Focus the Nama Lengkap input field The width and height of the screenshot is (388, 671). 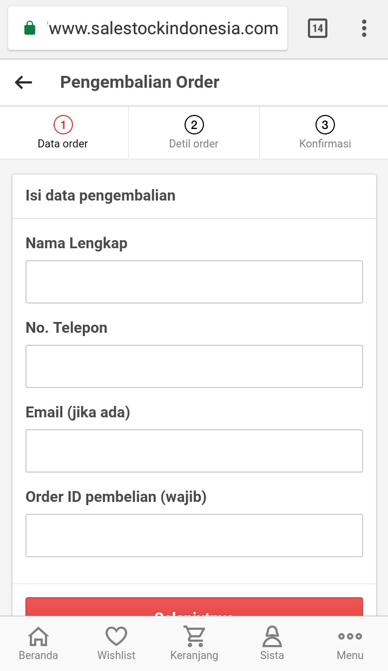pyautogui.click(x=194, y=282)
